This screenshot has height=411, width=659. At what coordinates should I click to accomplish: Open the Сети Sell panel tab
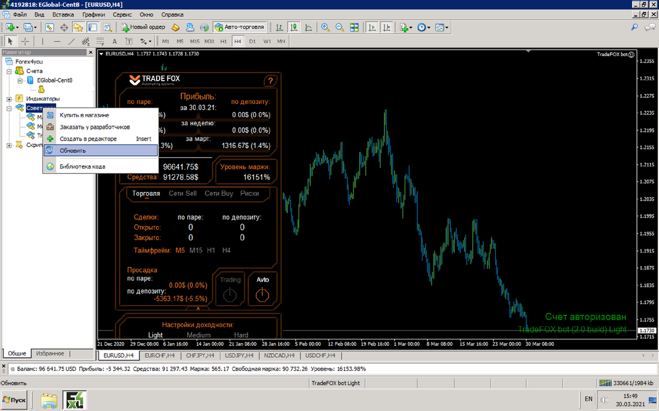pyautogui.click(x=183, y=193)
